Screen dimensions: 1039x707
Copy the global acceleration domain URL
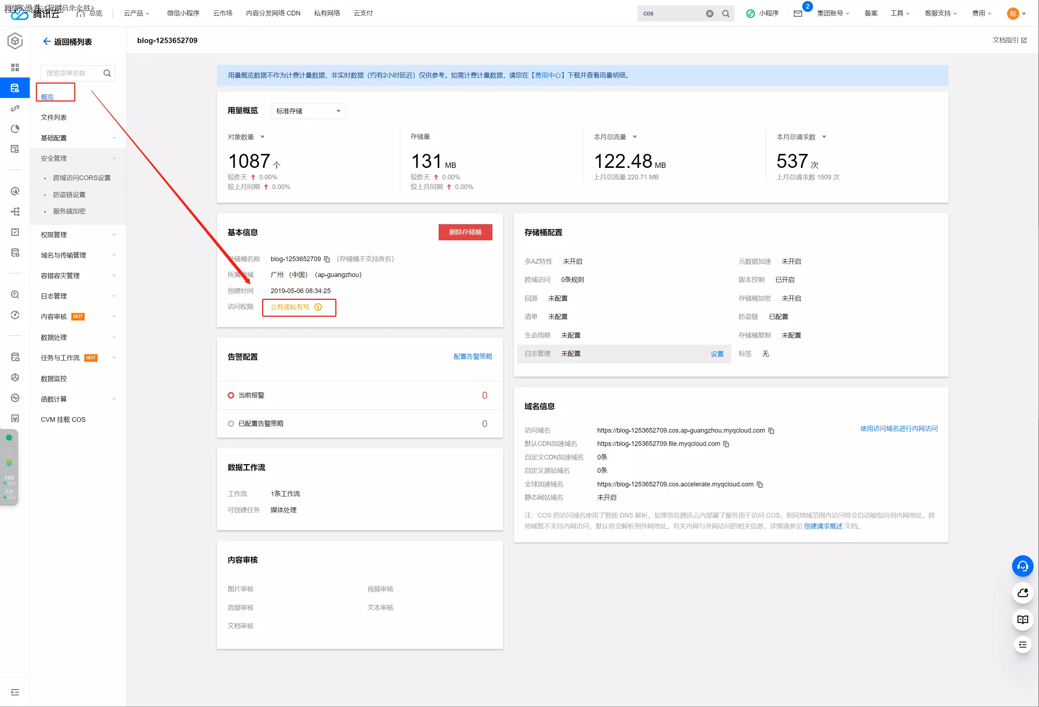click(760, 485)
